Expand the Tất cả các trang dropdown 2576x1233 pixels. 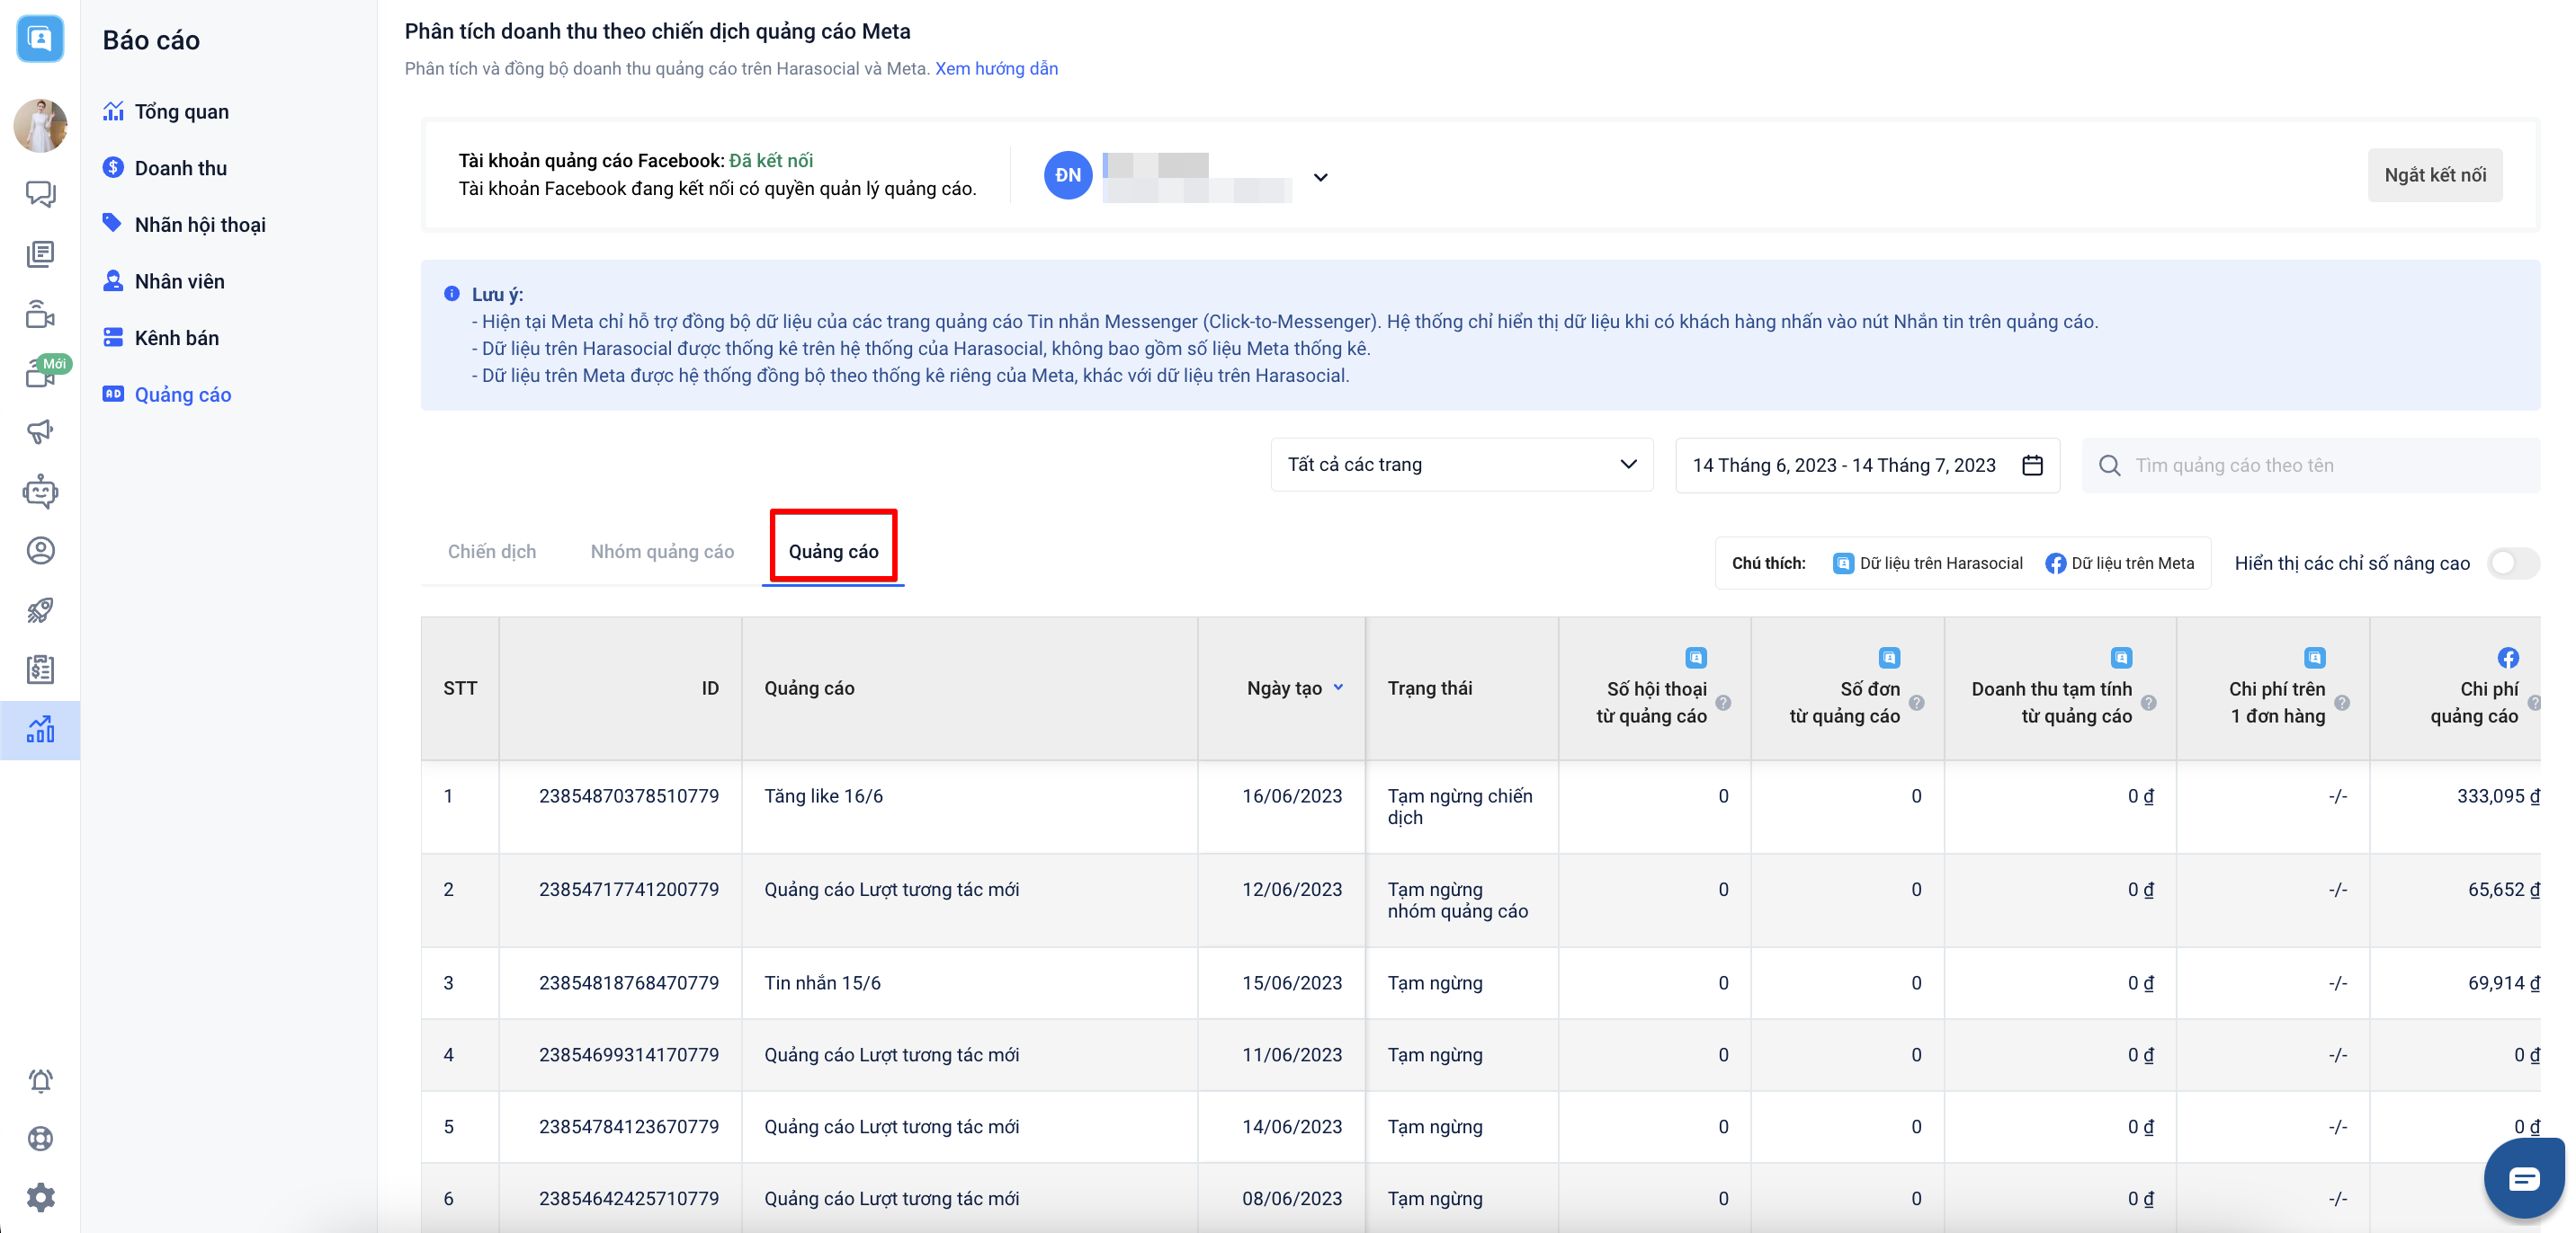point(1461,465)
